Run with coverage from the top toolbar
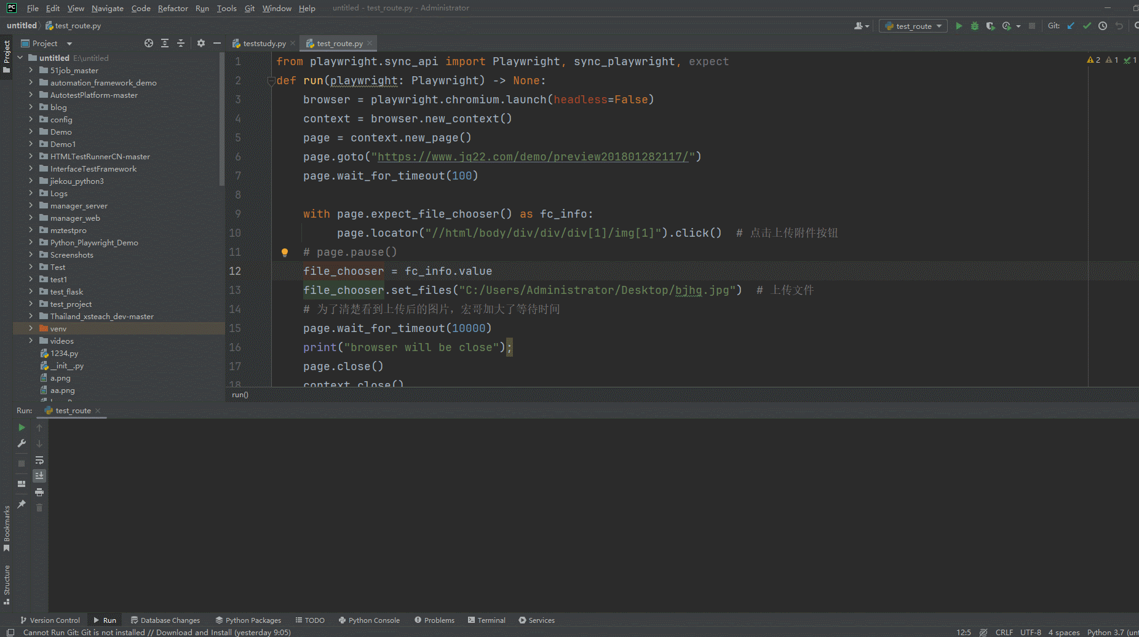The width and height of the screenshot is (1139, 637). pos(990,26)
